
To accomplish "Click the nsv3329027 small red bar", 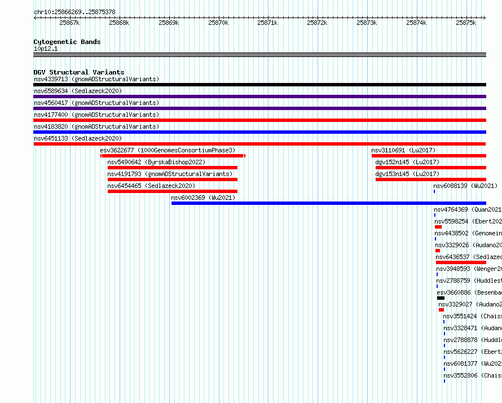I will [441, 310].
